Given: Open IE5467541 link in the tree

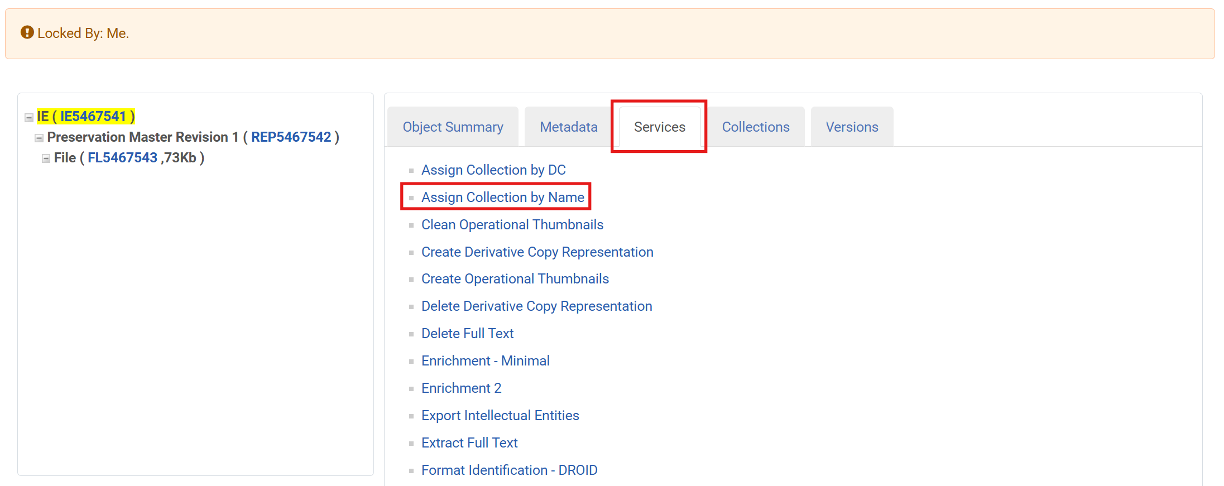Looking at the screenshot, I should coord(93,117).
